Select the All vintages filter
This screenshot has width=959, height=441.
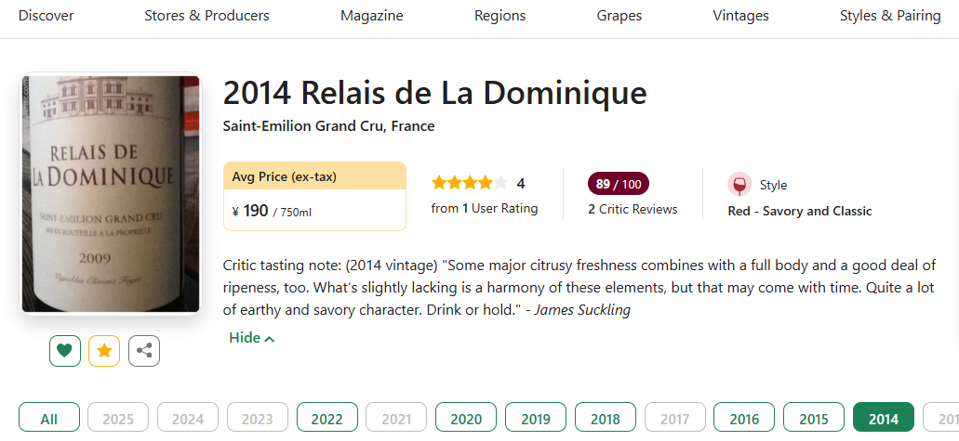(49, 419)
